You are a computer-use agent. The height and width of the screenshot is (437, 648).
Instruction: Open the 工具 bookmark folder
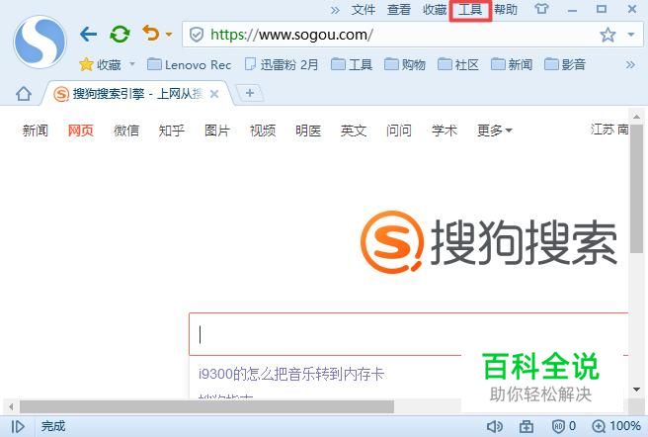pyautogui.click(x=352, y=64)
